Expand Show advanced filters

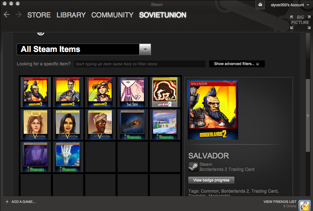click(237, 64)
